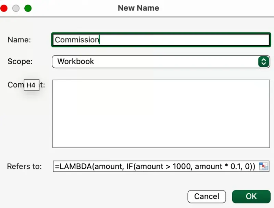Cancel the New Name dialog
This screenshot has height=208, width=274.
tap(207, 196)
